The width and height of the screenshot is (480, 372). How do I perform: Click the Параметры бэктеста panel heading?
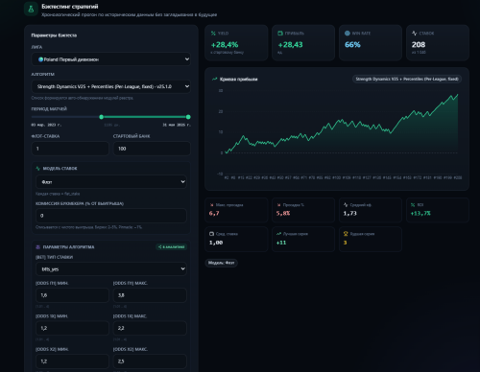click(54, 35)
